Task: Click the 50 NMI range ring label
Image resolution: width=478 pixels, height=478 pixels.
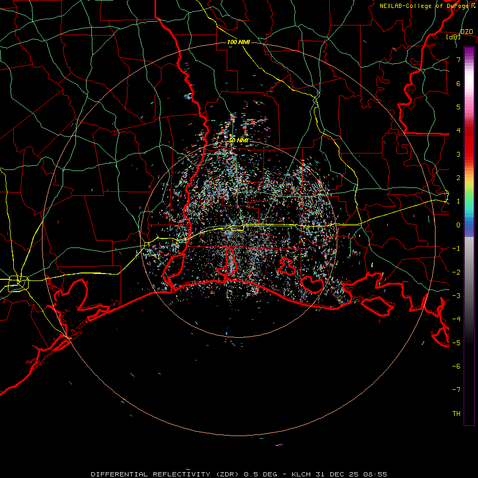Action: pyautogui.click(x=238, y=140)
